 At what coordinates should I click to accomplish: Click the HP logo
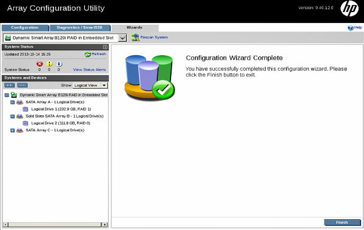point(349,9)
